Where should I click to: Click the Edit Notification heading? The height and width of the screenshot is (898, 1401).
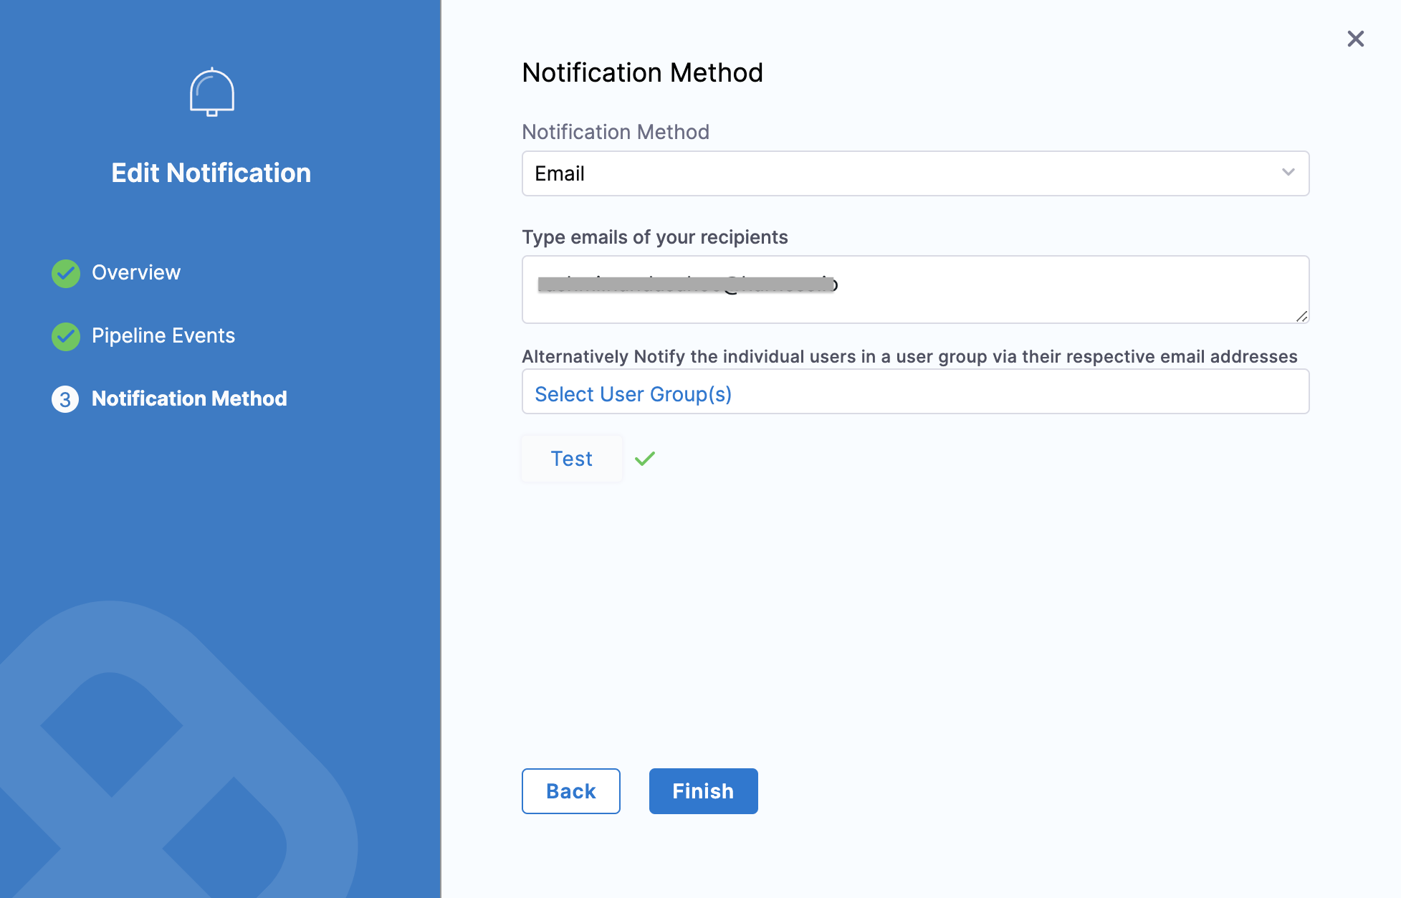(211, 173)
